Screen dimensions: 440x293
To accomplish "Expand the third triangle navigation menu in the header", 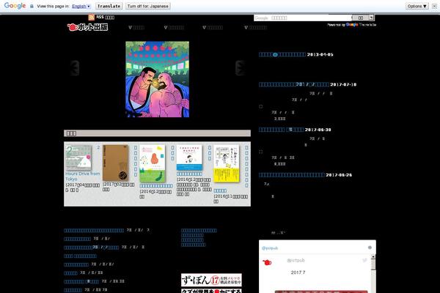I will pos(213,28).
